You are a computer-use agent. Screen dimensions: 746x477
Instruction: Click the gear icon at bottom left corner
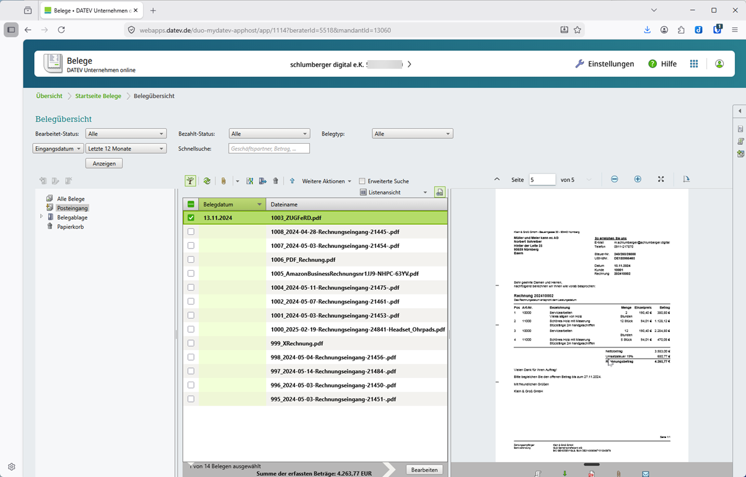pos(11,467)
